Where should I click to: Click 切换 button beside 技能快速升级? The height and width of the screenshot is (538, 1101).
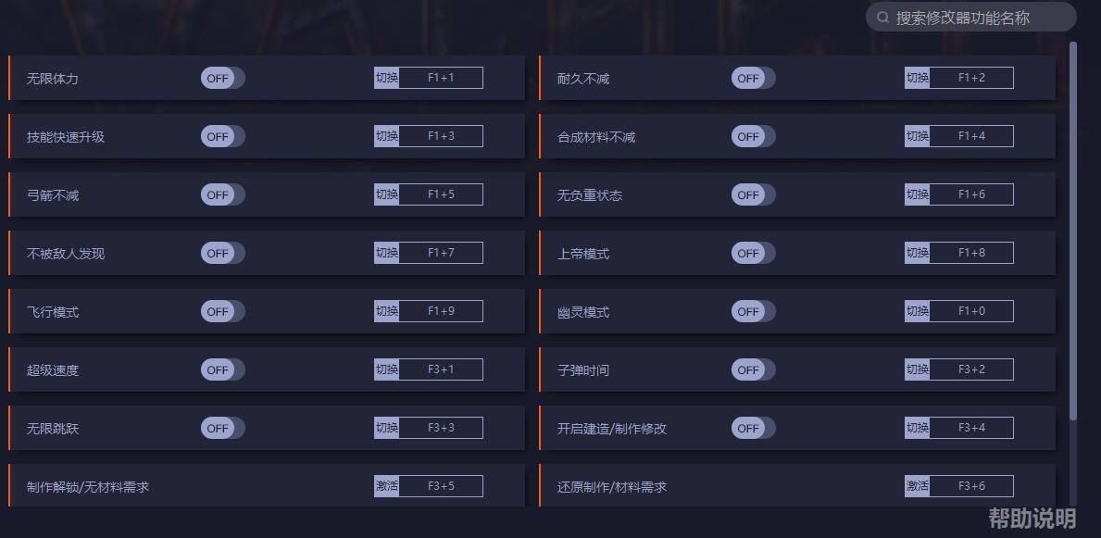[x=386, y=136]
